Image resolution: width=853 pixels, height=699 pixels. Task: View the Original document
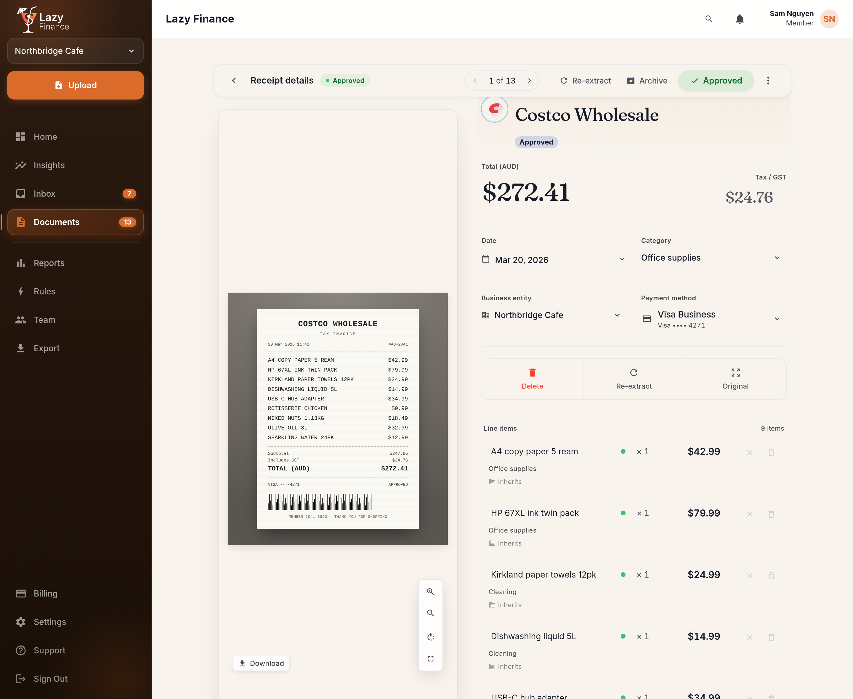click(x=735, y=379)
